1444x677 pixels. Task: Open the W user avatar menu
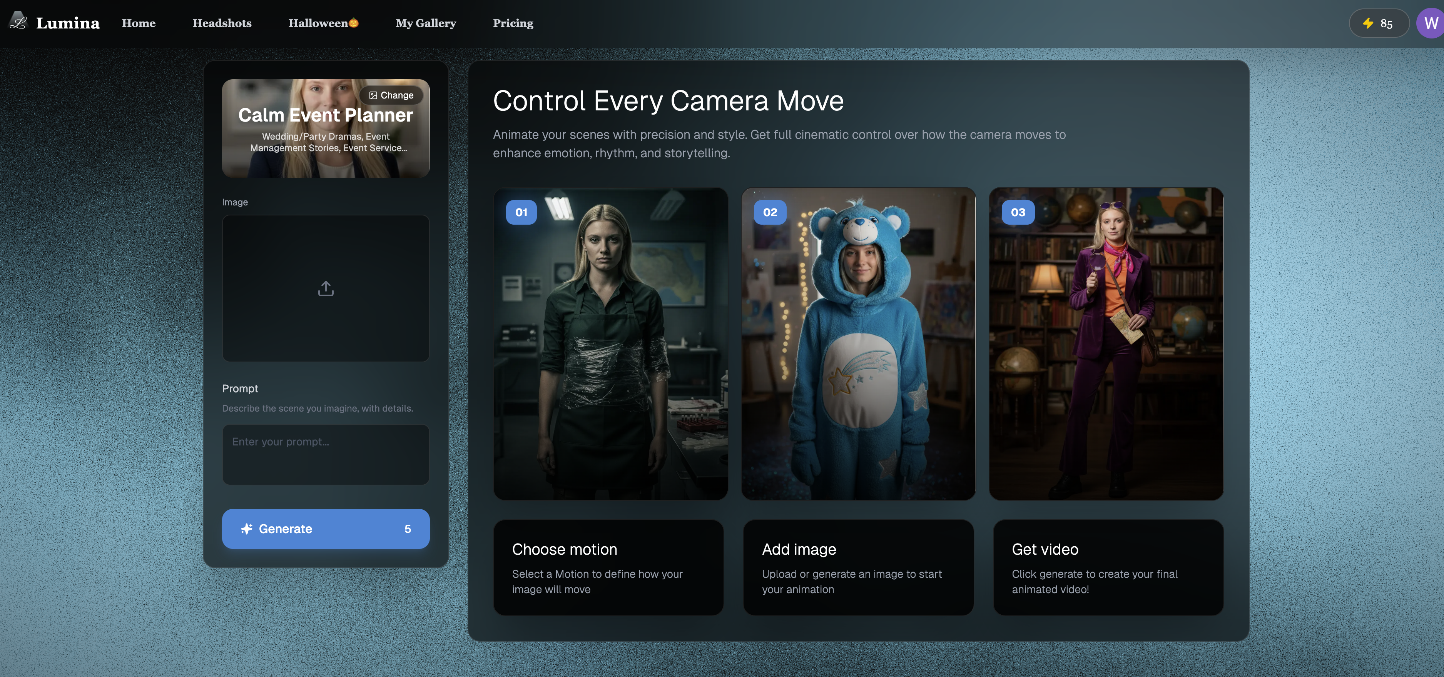(1431, 23)
